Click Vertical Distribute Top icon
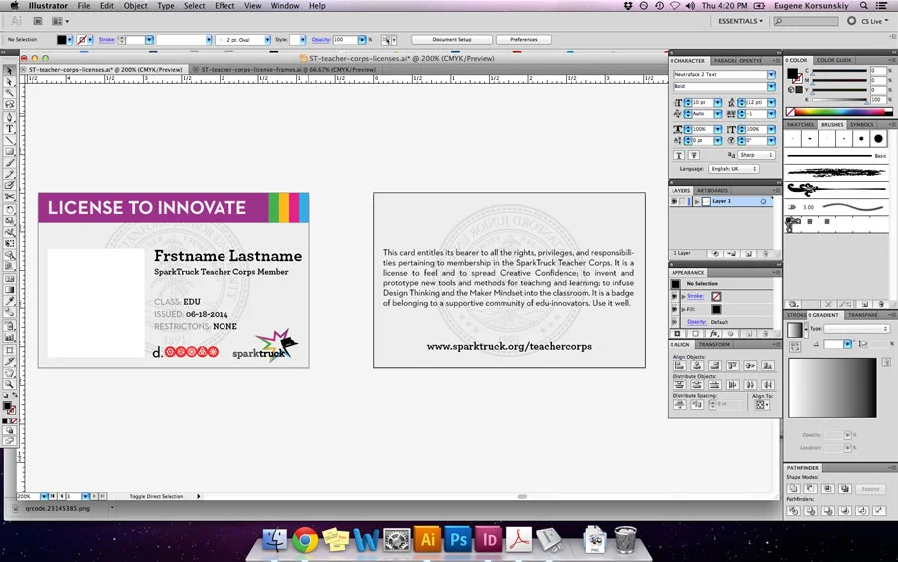This screenshot has width=898, height=562. pyautogui.click(x=680, y=385)
